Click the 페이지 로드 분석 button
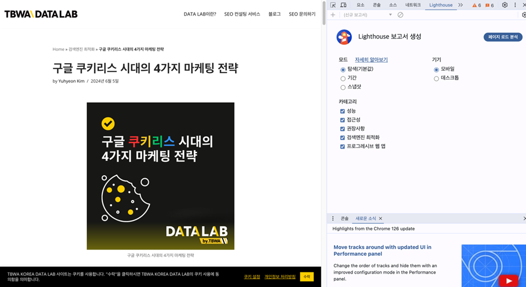Screen dimensions: 526x287 coord(502,37)
